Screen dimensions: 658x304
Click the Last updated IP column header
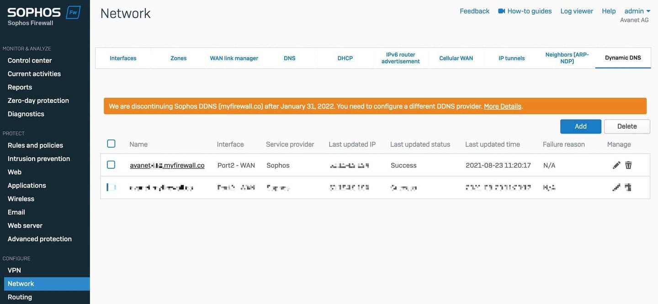[352, 144]
